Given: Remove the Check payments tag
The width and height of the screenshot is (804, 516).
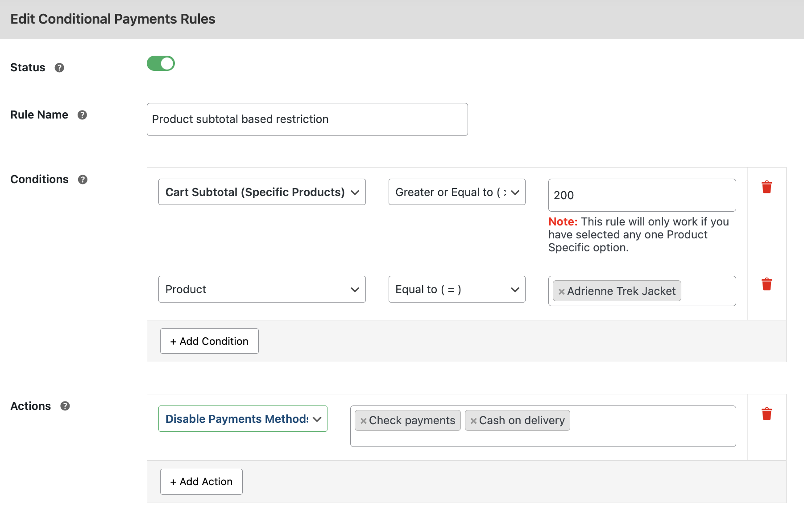Looking at the screenshot, I should (364, 421).
